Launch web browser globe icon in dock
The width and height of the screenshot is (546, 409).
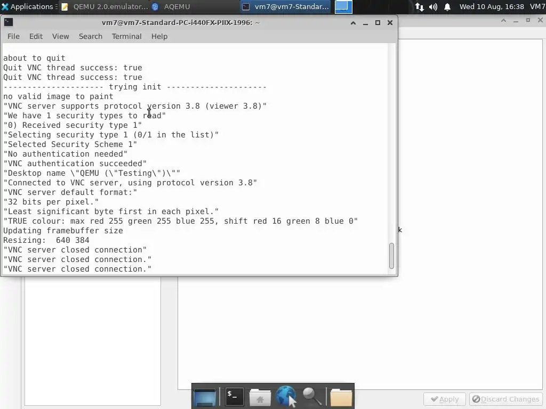point(286,396)
